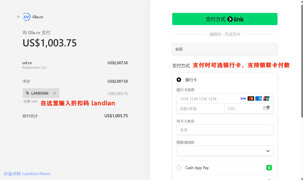
Task: Click the American Express logo
Action: tap(259, 99)
